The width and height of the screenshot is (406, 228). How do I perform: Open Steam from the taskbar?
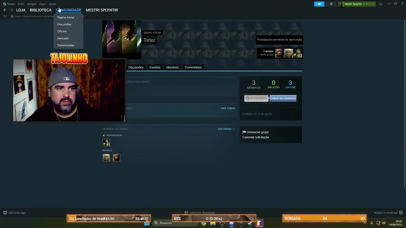point(250,223)
